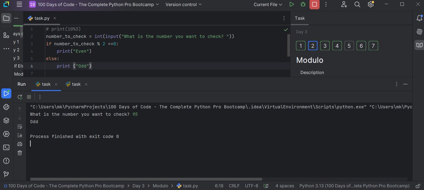
Task: Open the AI Assistant spiral icon
Action: [419, 31]
